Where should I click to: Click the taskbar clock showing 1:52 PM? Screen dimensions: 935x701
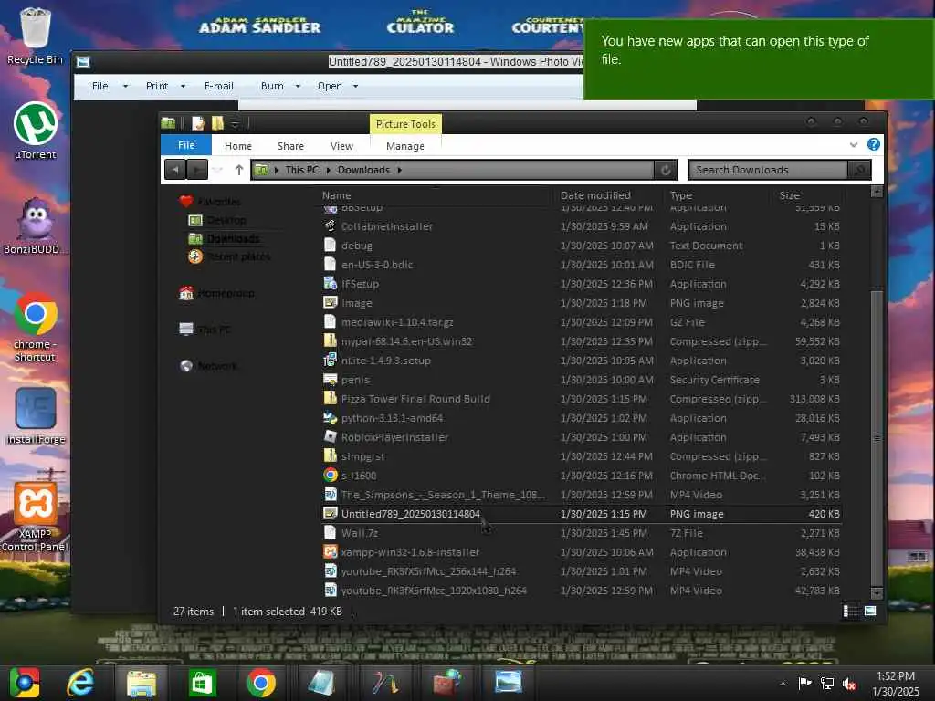pos(895,684)
